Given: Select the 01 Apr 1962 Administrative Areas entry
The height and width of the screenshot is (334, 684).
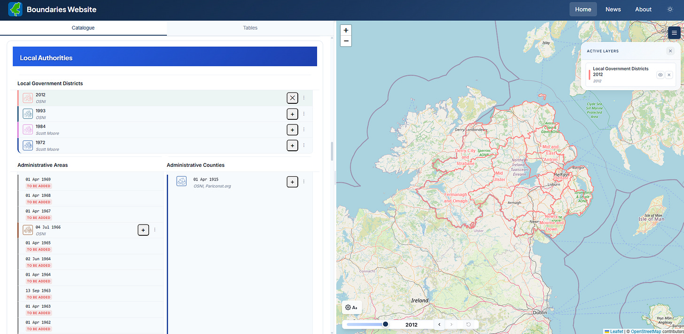Looking at the screenshot, I should click(x=91, y=326).
